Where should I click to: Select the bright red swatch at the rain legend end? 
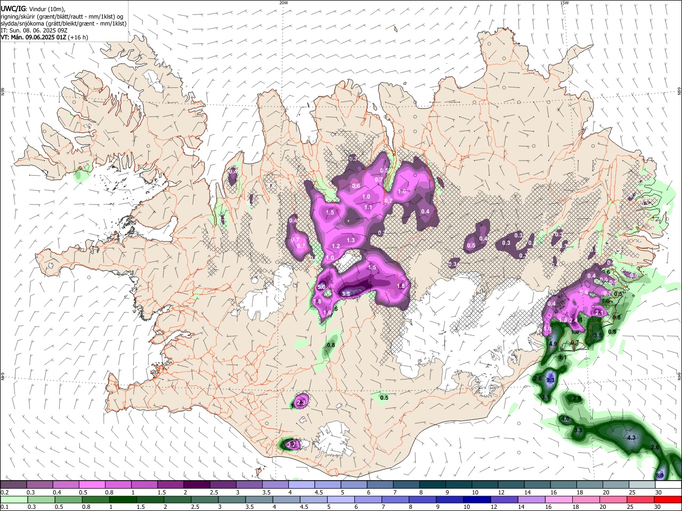coord(668,499)
